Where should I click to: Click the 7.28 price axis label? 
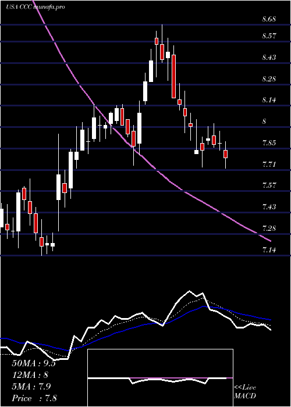pos(269,229)
